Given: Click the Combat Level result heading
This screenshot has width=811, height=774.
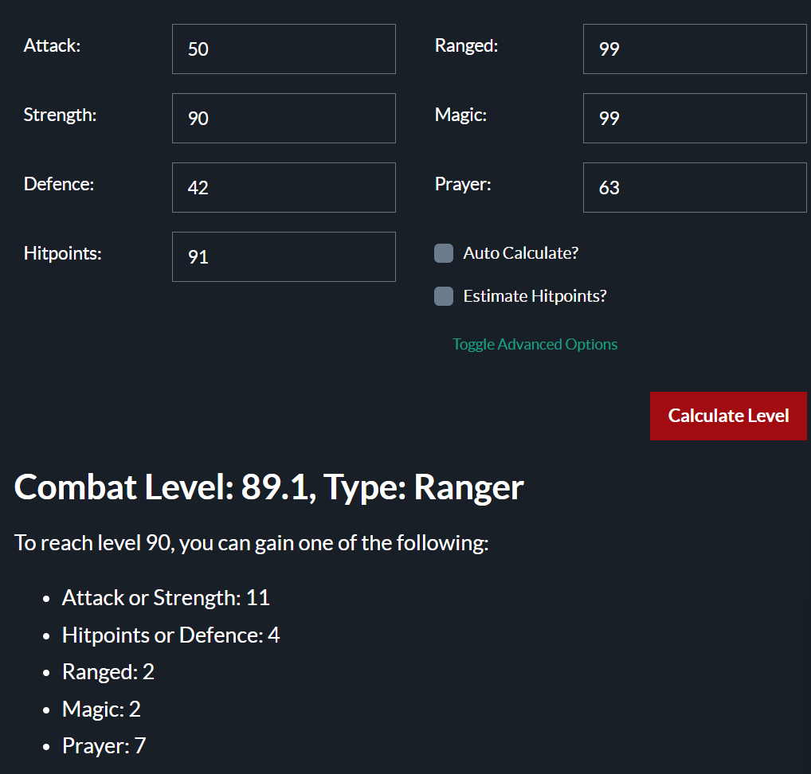Looking at the screenshot, I should 269,487.
